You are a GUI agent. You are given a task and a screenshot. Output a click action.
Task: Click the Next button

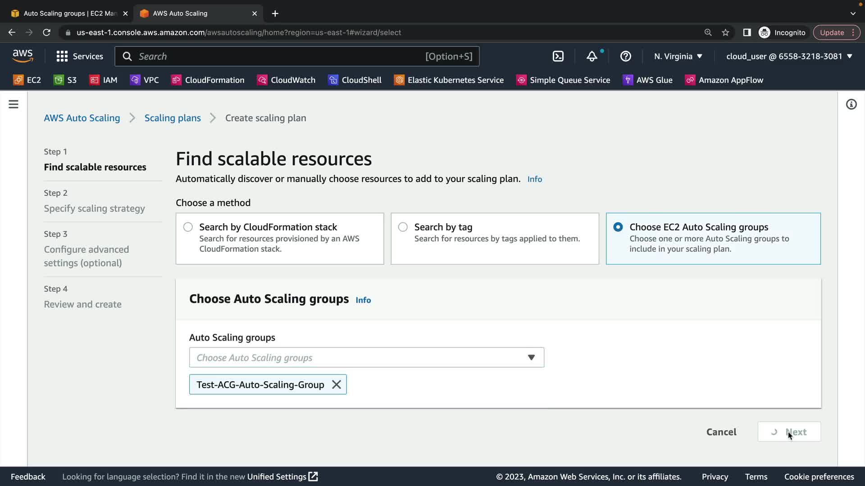(x=789, y=432)
